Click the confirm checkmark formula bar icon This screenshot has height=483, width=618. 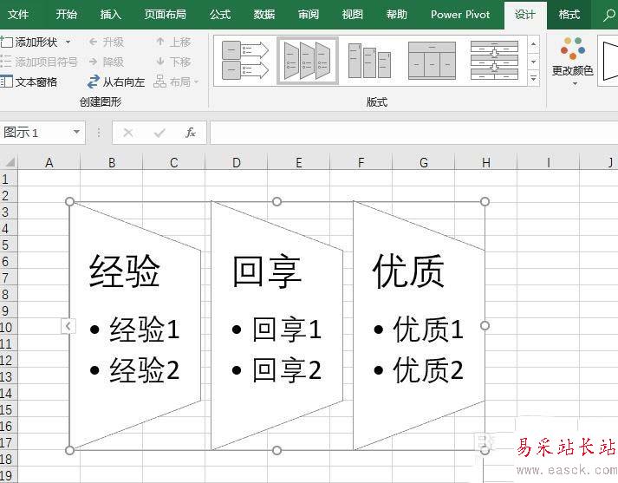(x=159, y=133)
